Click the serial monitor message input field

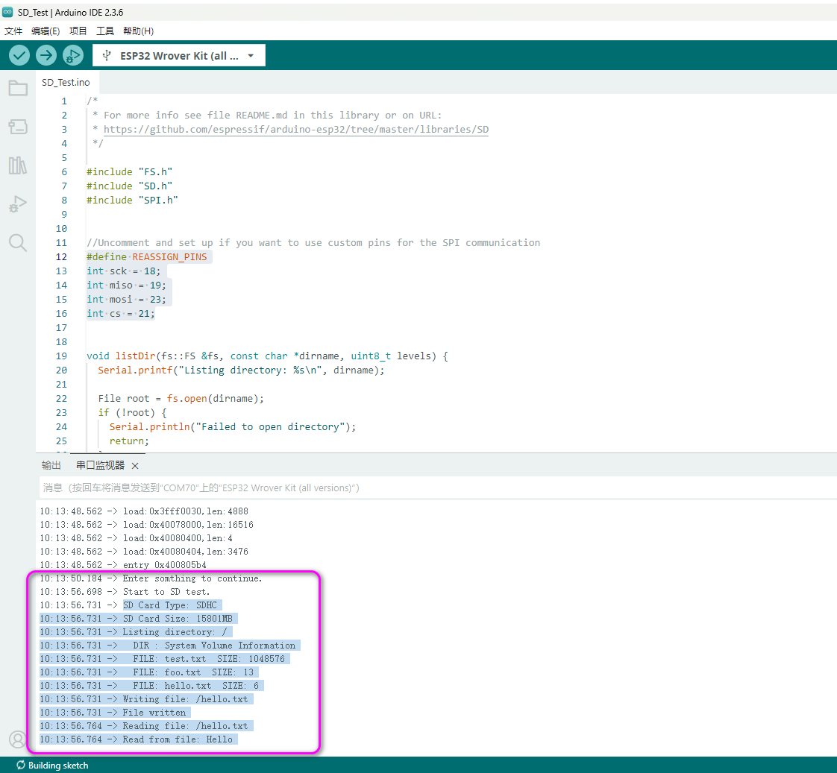click(x=438, y=488)
